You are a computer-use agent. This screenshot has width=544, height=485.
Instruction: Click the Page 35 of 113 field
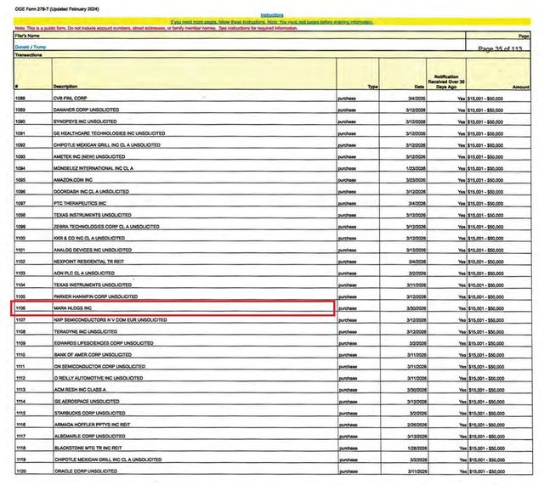coord(500,48)
